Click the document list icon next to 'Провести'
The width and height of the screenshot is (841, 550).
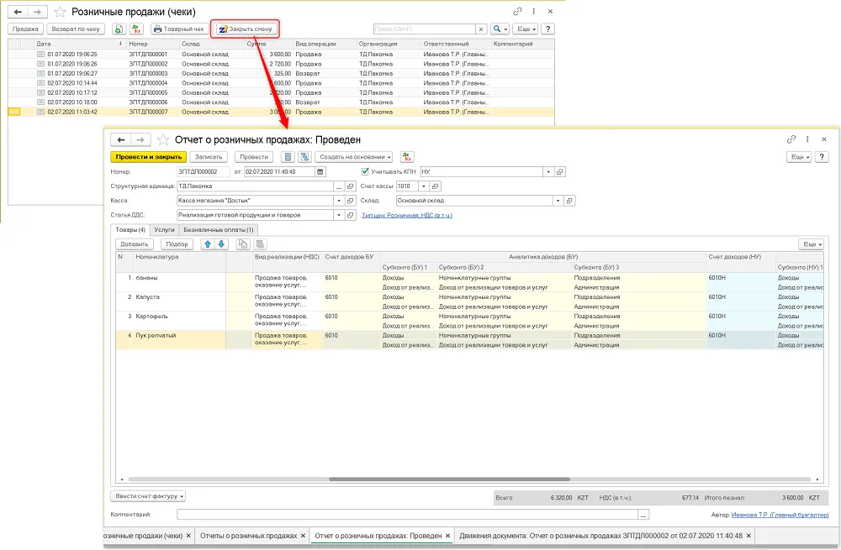(x=288, y=157)
